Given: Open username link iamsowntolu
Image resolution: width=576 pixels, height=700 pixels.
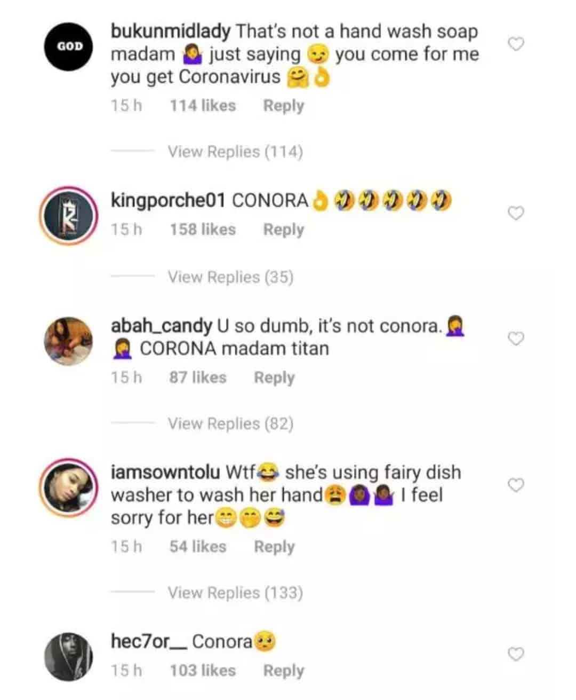Looking at the screenshot, I should pos(165,473).
